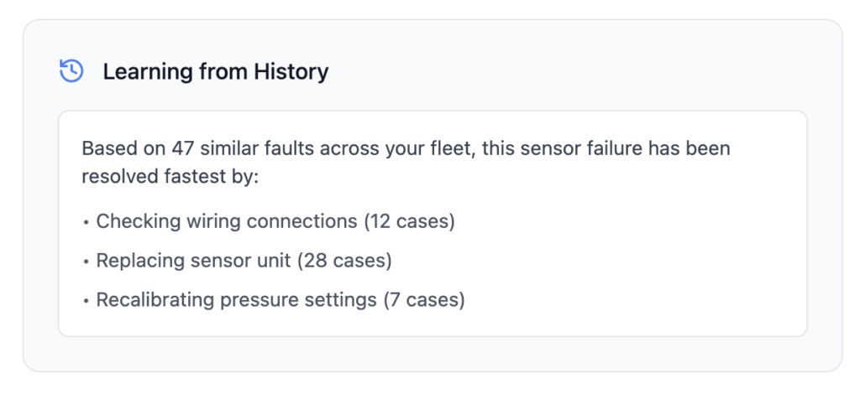The width and height of the screenshot is (860, 394).
Task: Click the "(28 cases)" count
Action: click(x=345, y=261)
